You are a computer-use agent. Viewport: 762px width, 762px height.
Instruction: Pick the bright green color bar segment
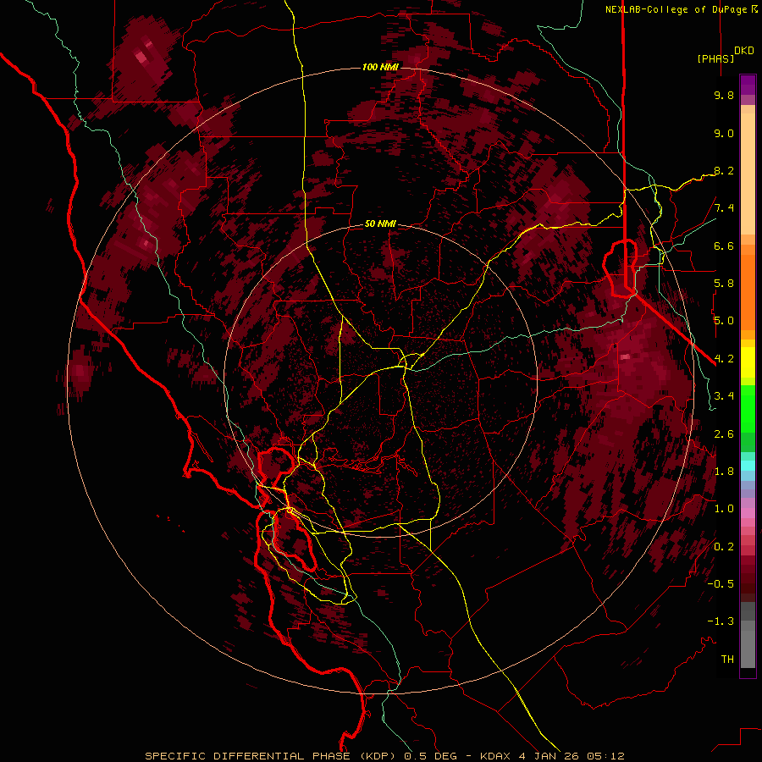pos(748,408)
